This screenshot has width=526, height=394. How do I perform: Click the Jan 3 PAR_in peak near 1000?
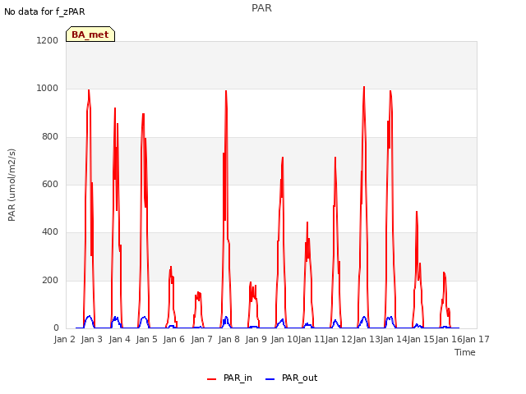click(x=89, y=91)
